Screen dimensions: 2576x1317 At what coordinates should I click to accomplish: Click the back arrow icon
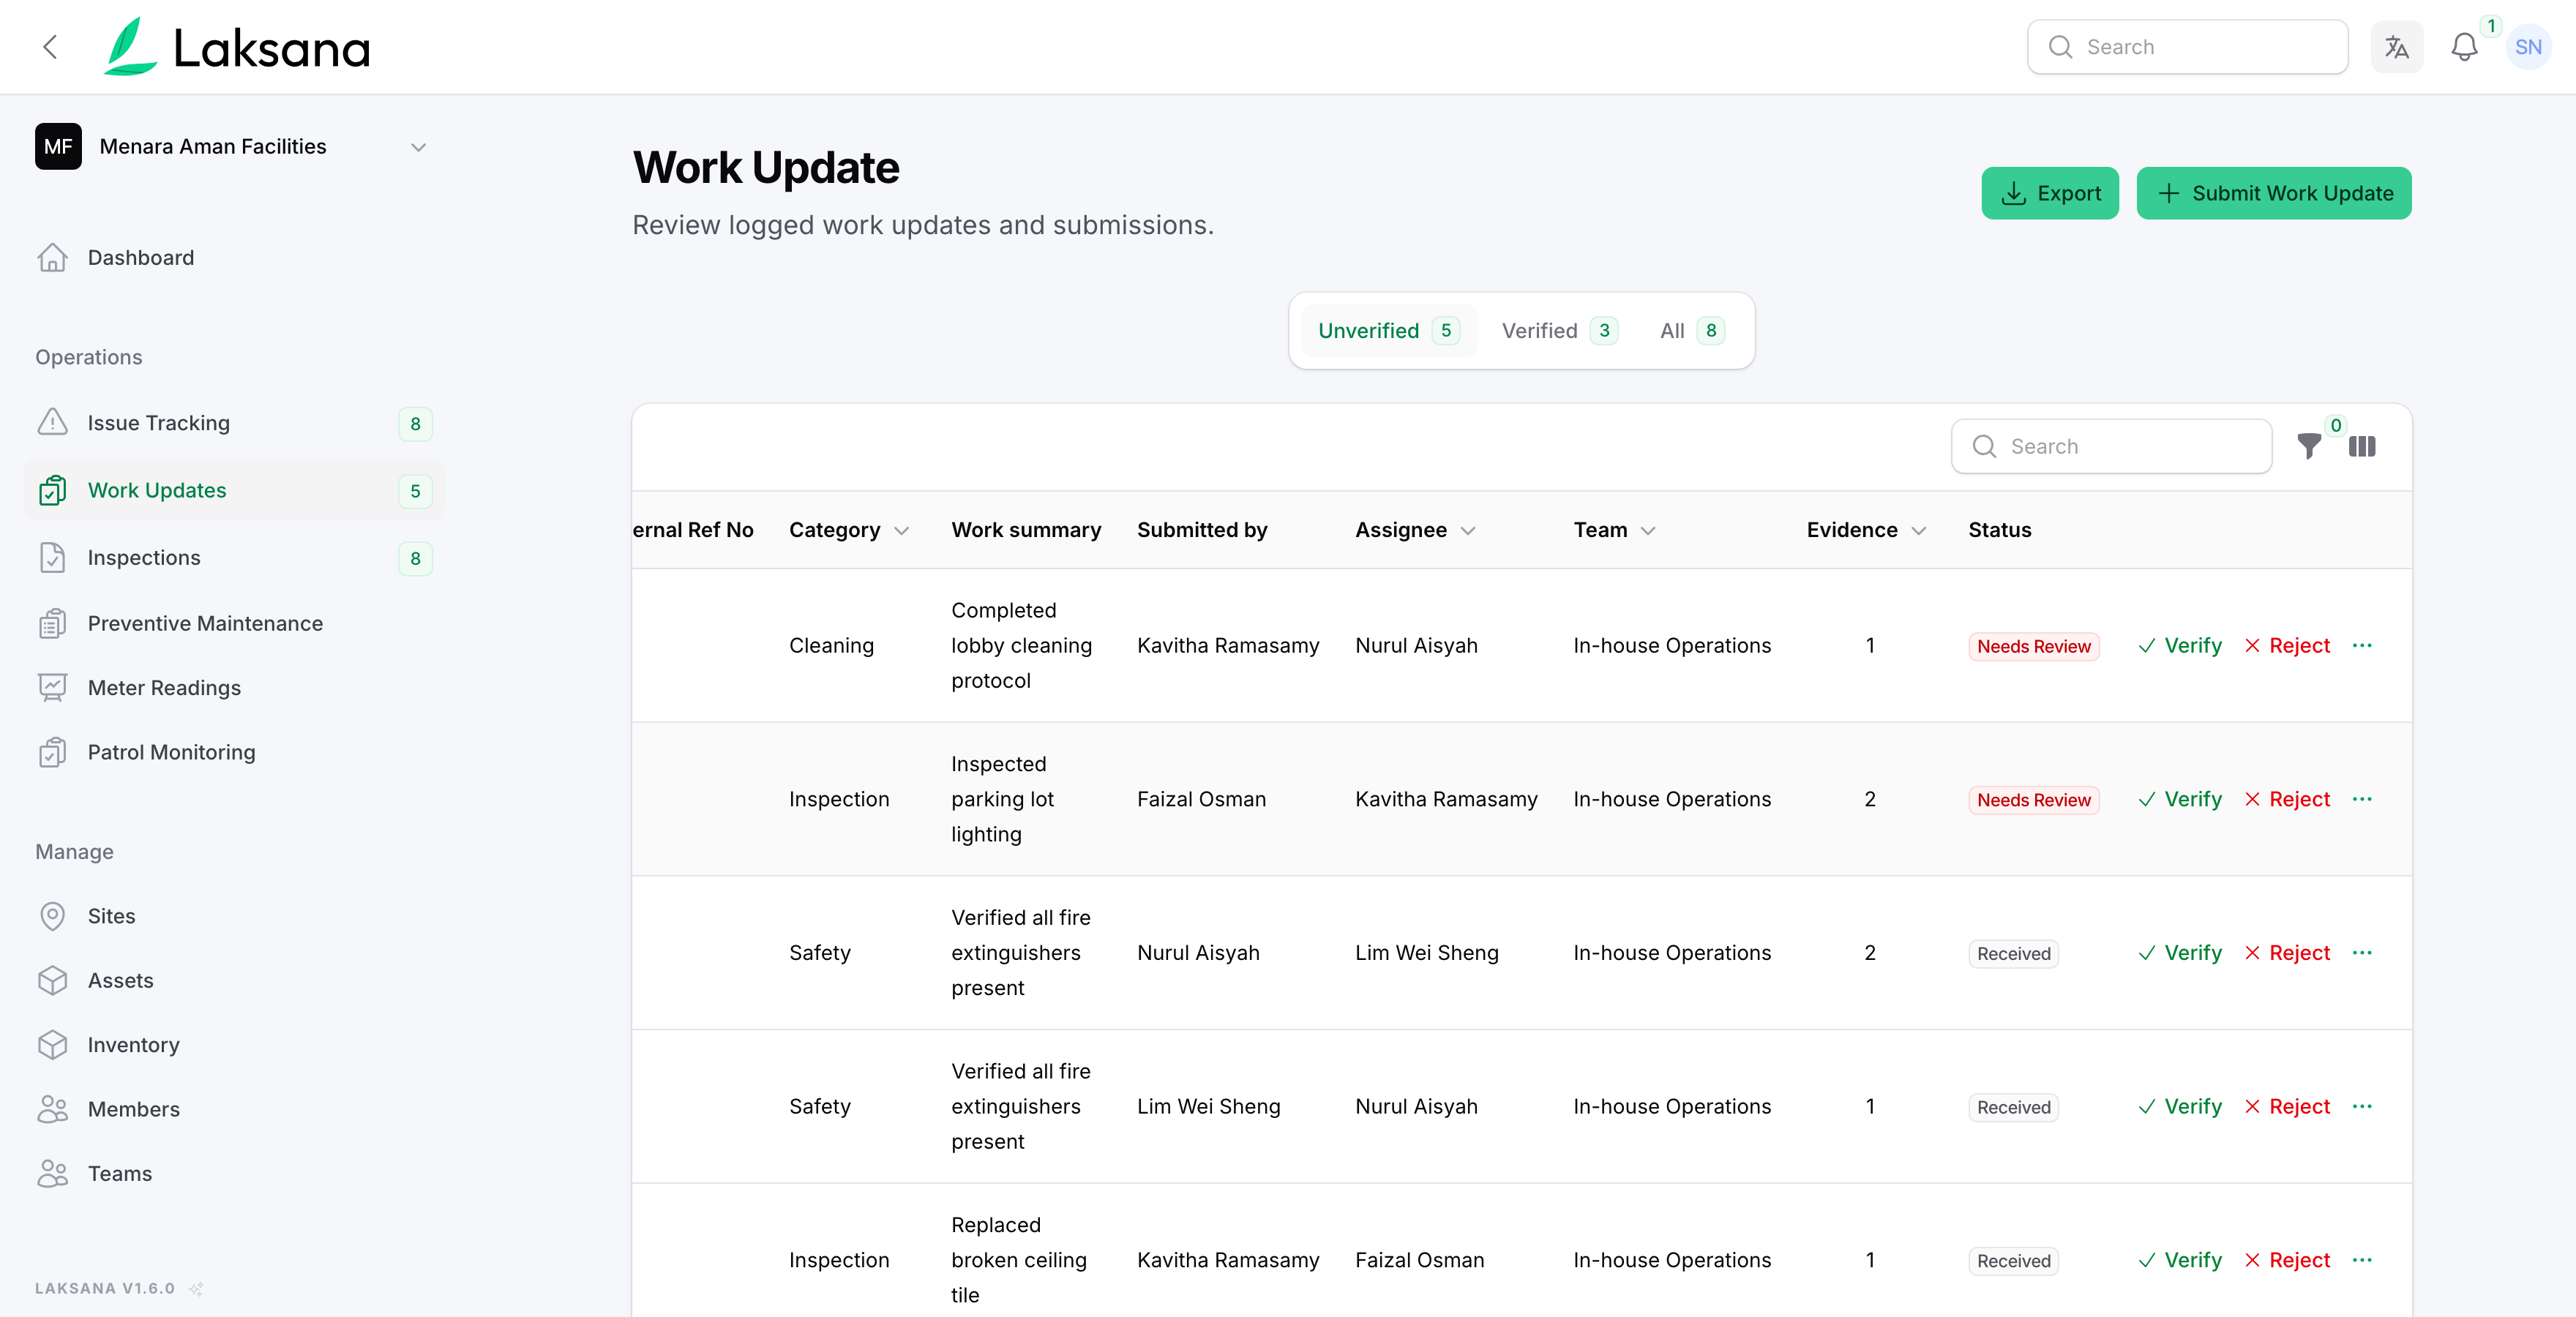50,47
